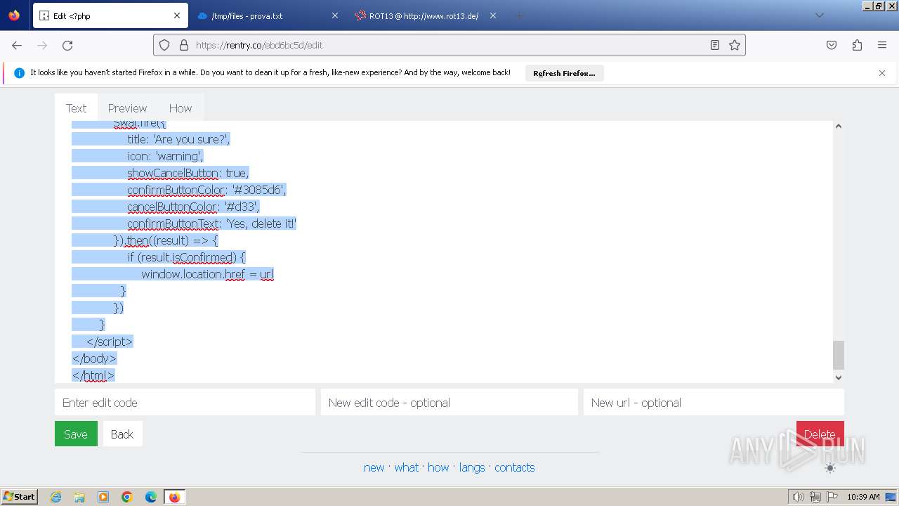The width and height of the screenshot is (899, 506).
Task: Open the media player taskbar icon
Action: pyautogui.click(x=103, y=497)
